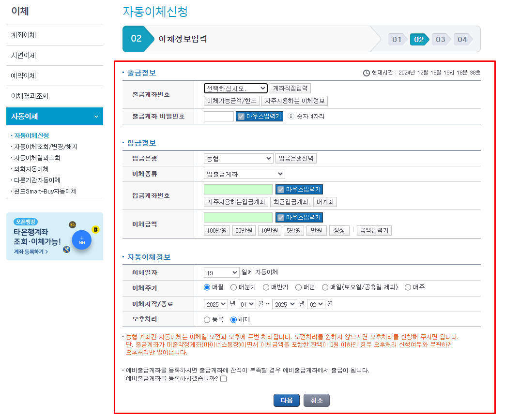Toggle 마우스입력기 for the account password

tap(259, 116)
